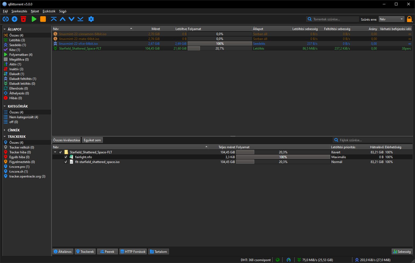Sort torrents by Név column header
The width and height of the screenshot is (415, 263).
click(92, 29)
